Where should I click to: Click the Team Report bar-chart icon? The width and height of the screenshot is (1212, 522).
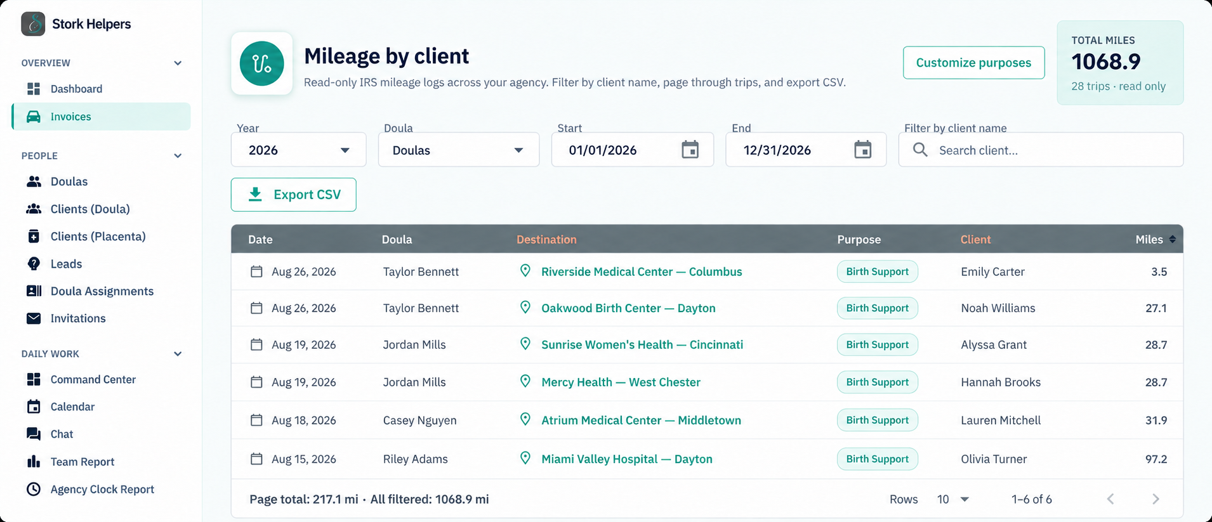tap(34, 462)
